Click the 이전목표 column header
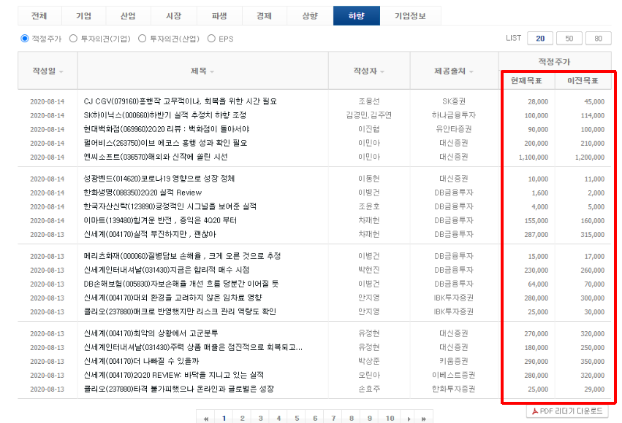622x423 pixels. point(583,81)
